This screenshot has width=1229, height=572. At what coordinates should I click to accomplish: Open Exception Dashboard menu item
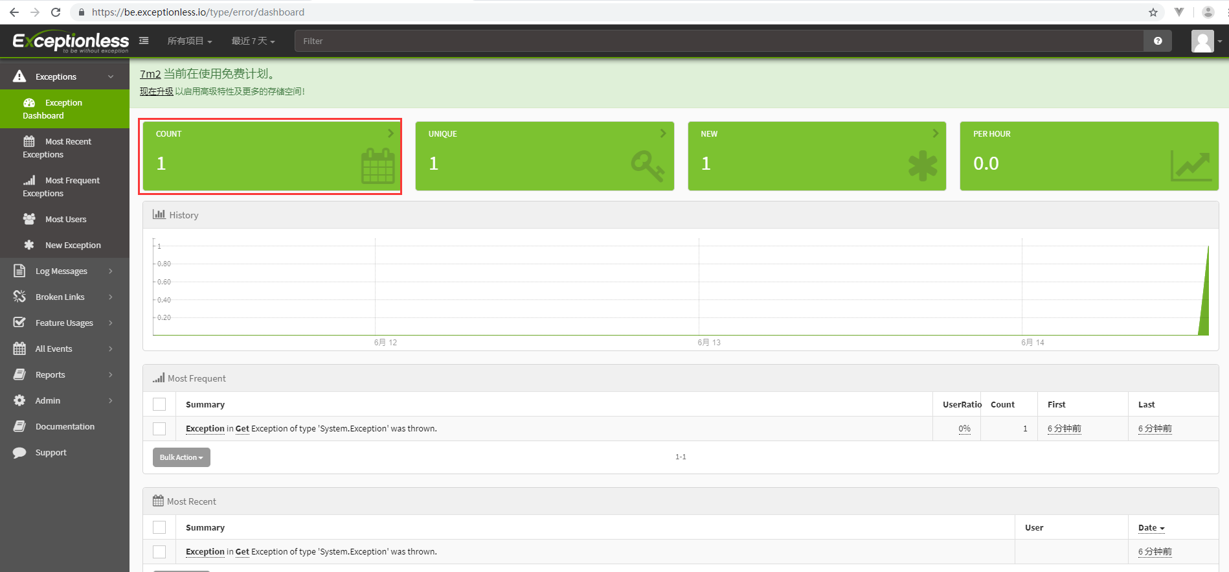point(65,109)
